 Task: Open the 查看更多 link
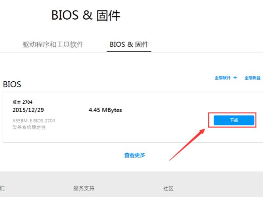click(x=135, y=155)
